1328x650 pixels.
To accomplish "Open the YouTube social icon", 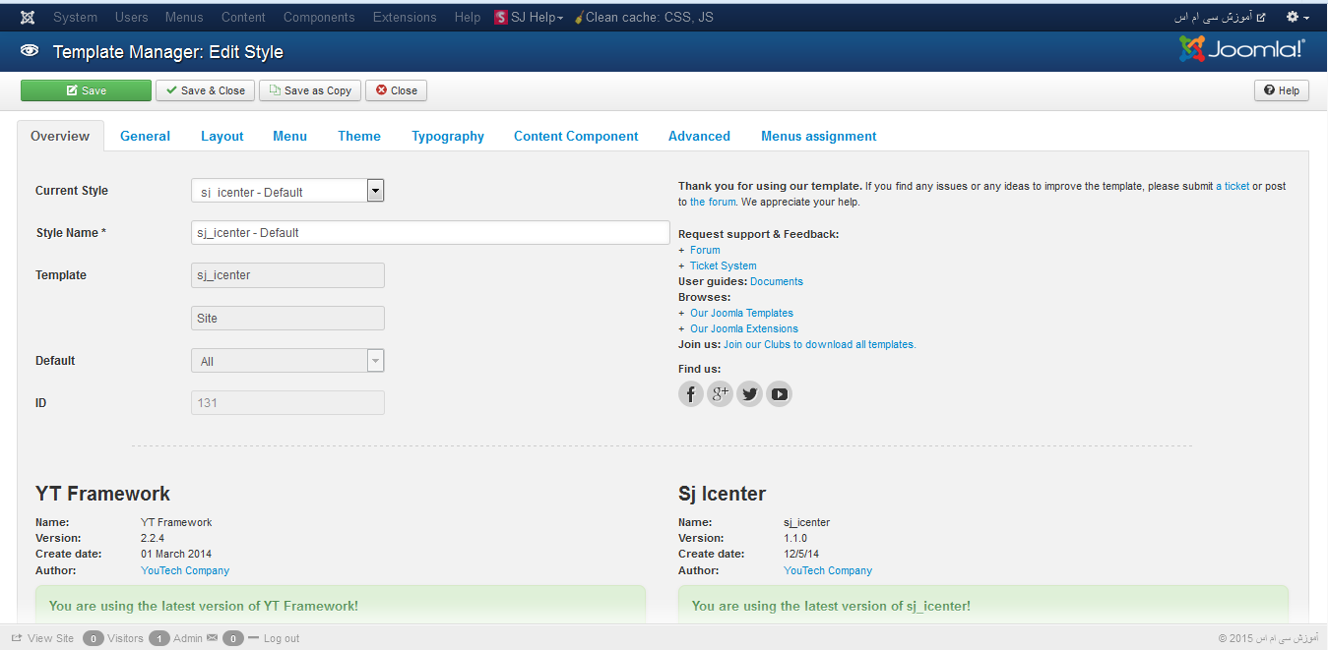I will click(x=780, y=394).
